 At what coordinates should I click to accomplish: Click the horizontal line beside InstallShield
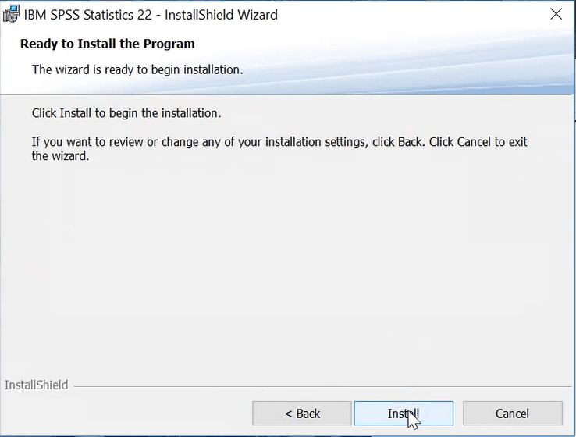pyautogui.click(x=312, y=385)
